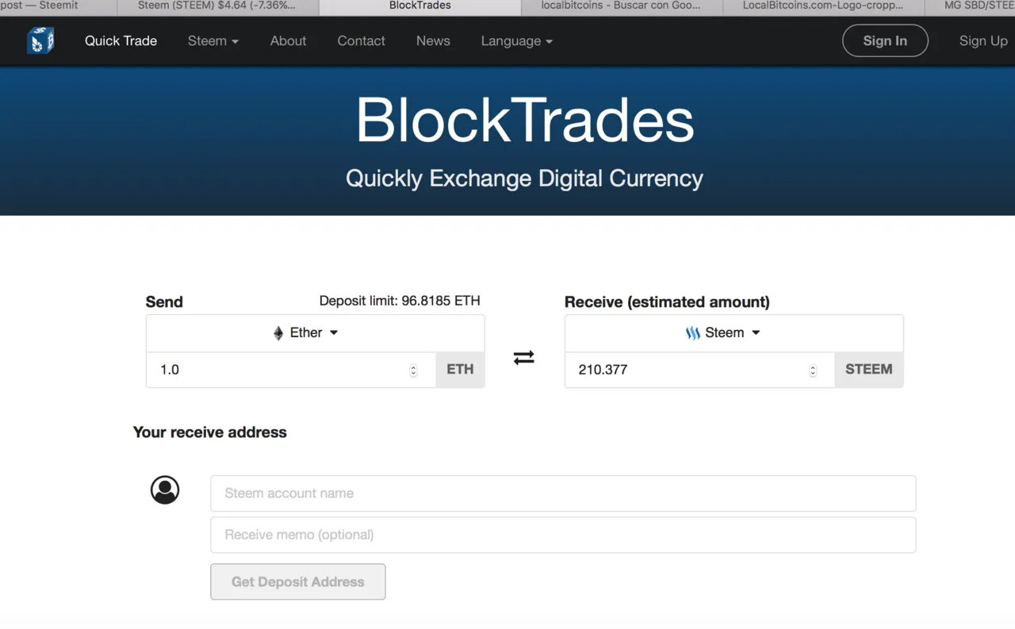Click the BlockTrades cube logo

[x=40, y=40]
